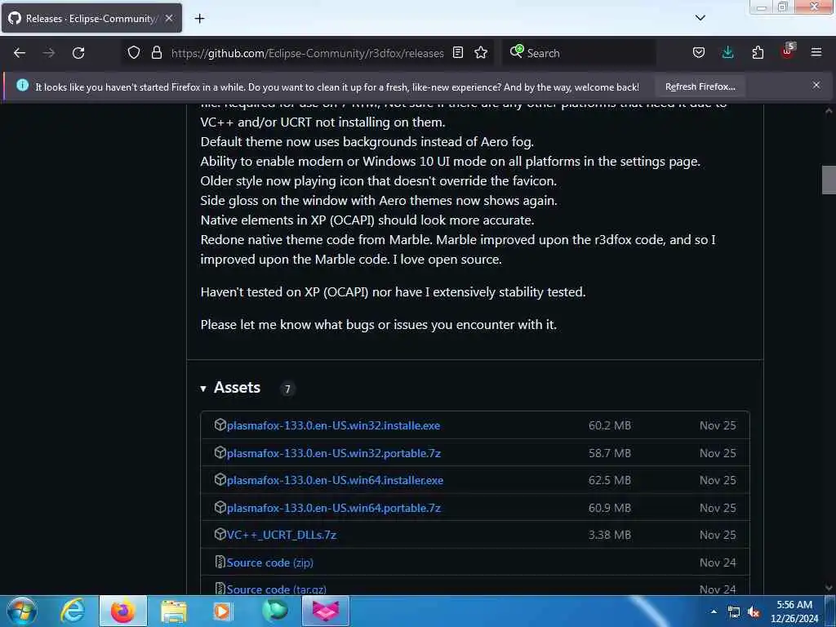Launch Internet Explorer from taskbar
This screenshot has height=627, width=836.
point(73,611)
